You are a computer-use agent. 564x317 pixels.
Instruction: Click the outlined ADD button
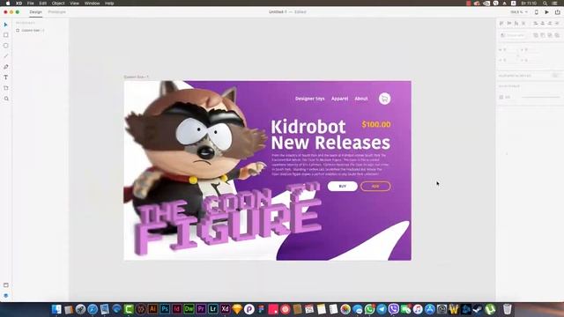click(375, 186)
